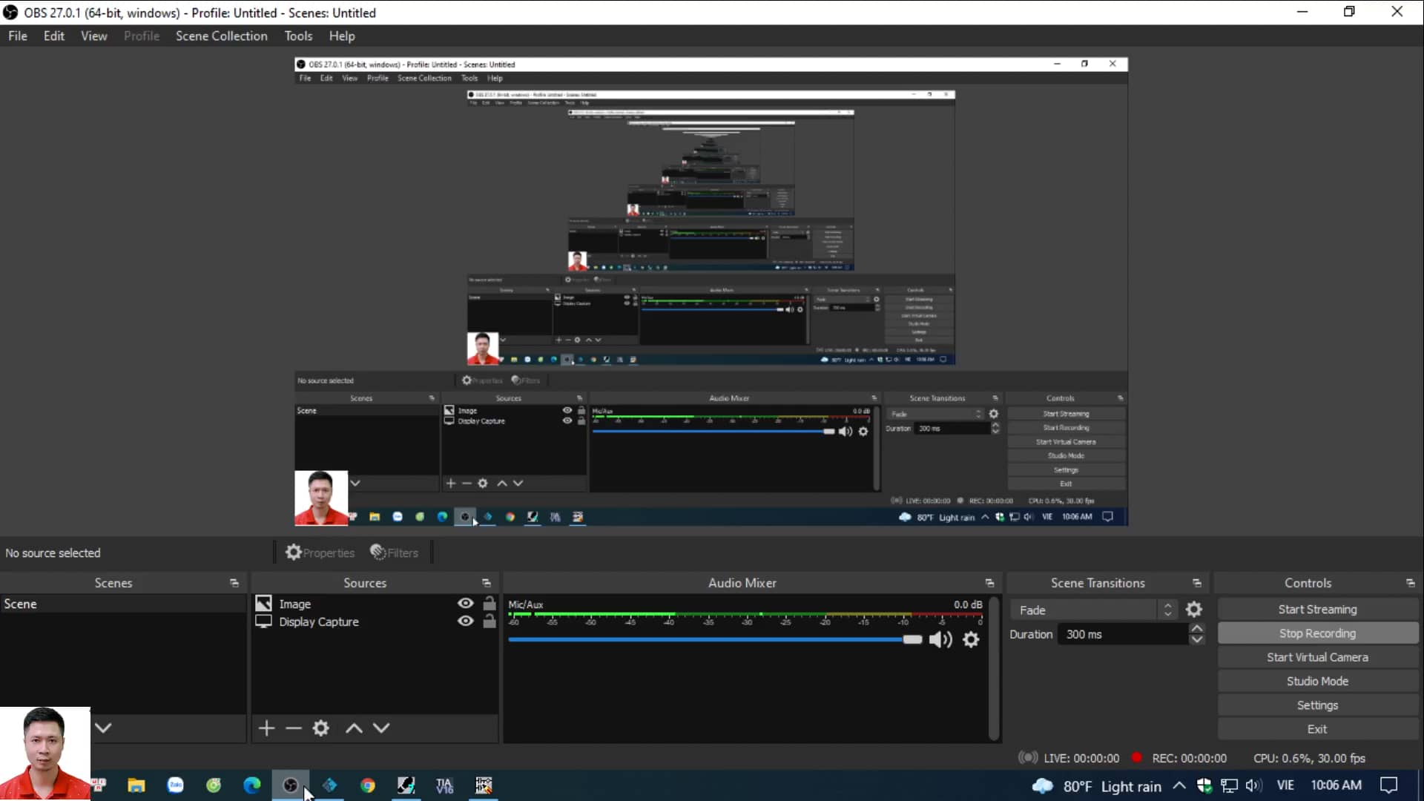Image resolution: width=1424 pixels, height=801 pixels.
Task: Mute the Mic/Aux audio channel
Action: coord(940,639)
